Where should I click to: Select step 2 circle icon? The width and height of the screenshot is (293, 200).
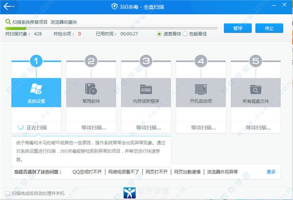[x=91, y=61]
